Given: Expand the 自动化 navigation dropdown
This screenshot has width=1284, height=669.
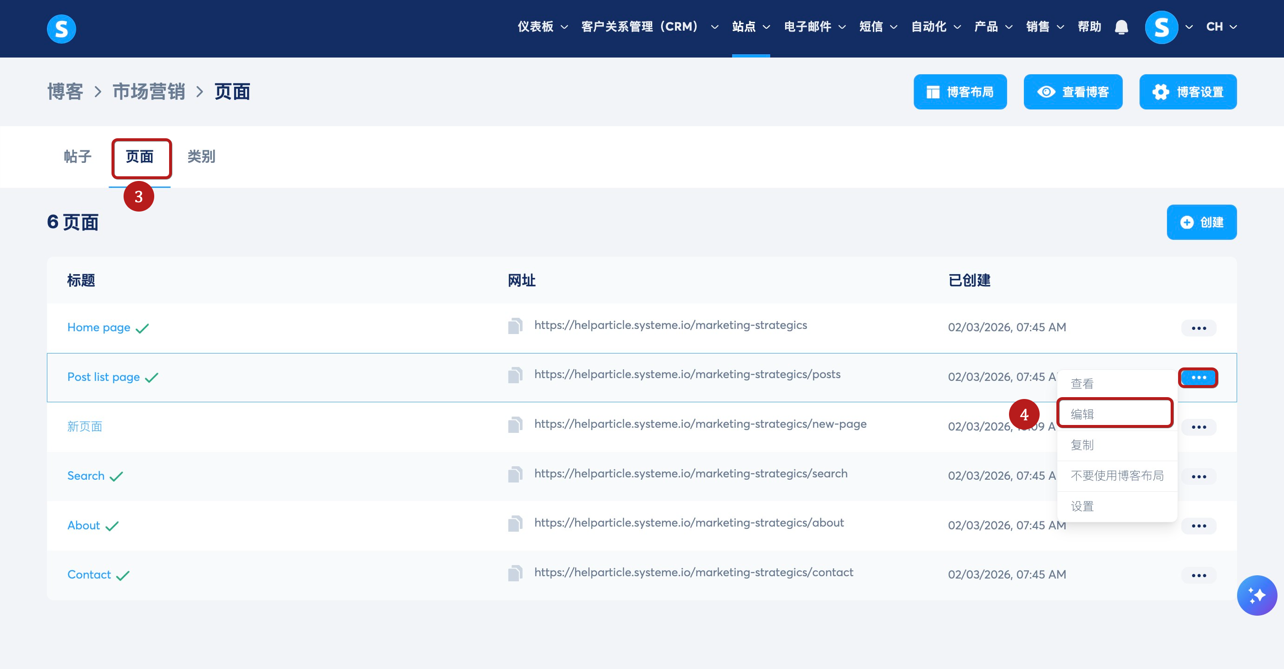Looking at the screenshot, I should pyautogui.click(x=936, y=27).
